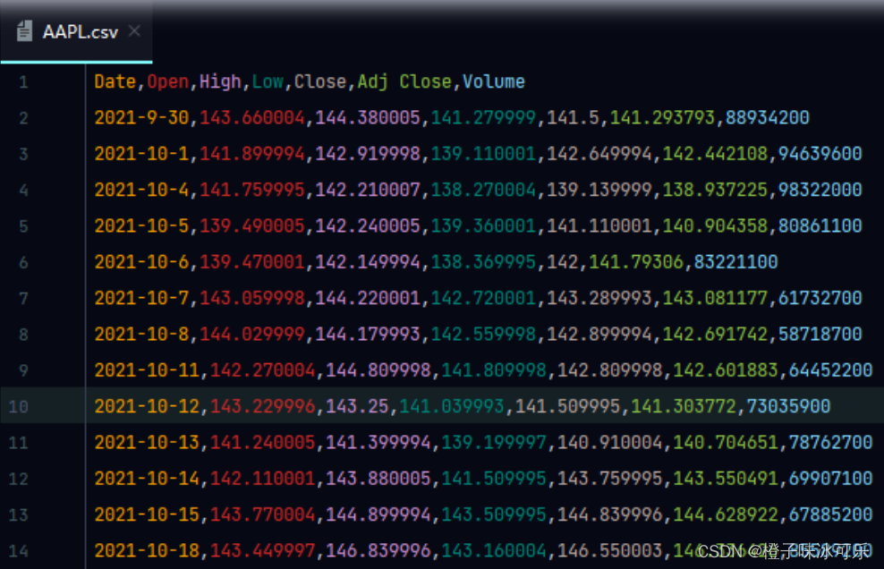Click date value 2021-10-1
Viewport: 884px width, 569px height.
[141, 154]
